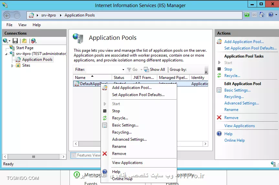Sort by the Status column header
The image size is (279, 185).
(122, 77)
